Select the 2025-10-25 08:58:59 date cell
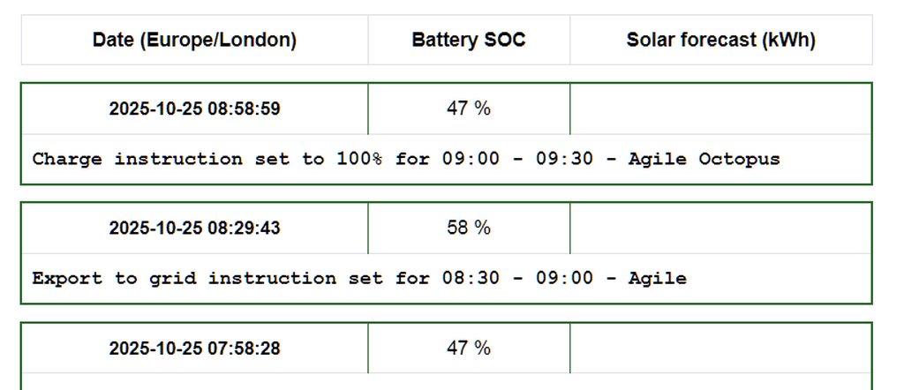904x390 pixels. (x=194, y=109)
